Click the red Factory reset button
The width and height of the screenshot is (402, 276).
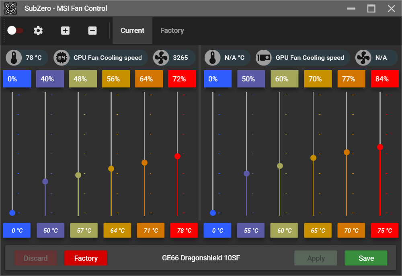coord(86,258)
